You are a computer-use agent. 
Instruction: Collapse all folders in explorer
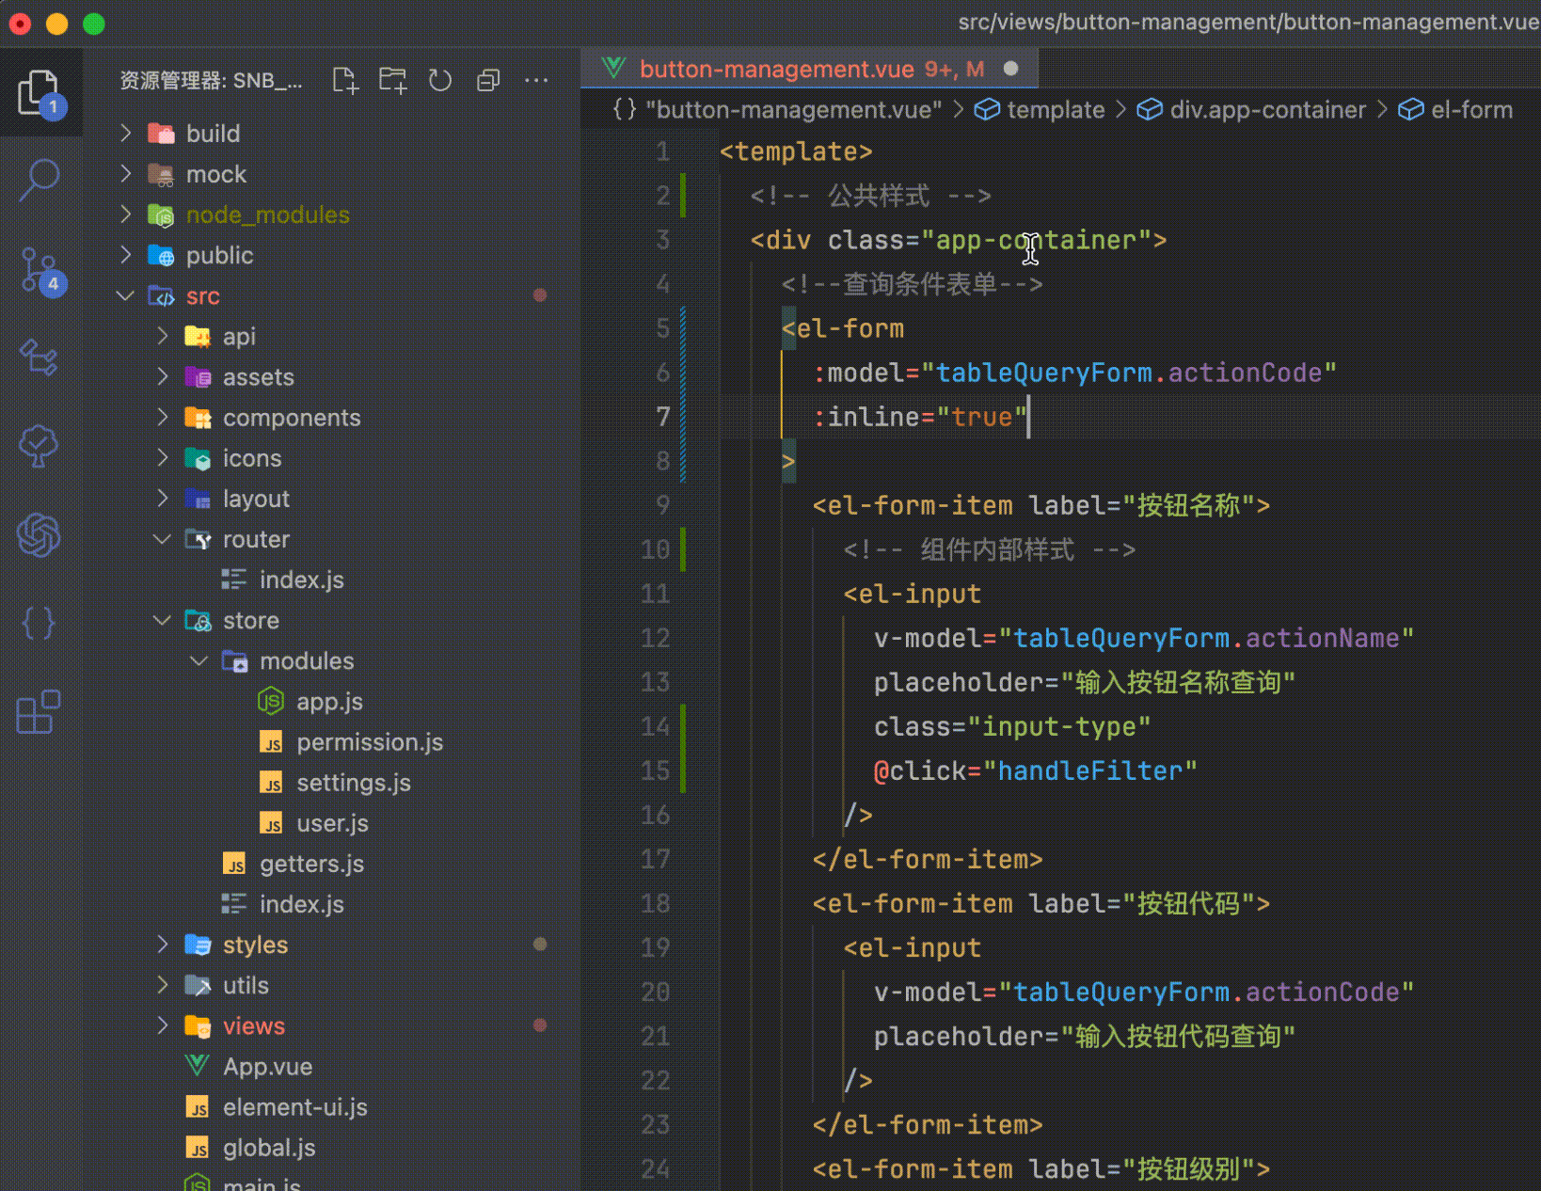click(x=488, y=81)
